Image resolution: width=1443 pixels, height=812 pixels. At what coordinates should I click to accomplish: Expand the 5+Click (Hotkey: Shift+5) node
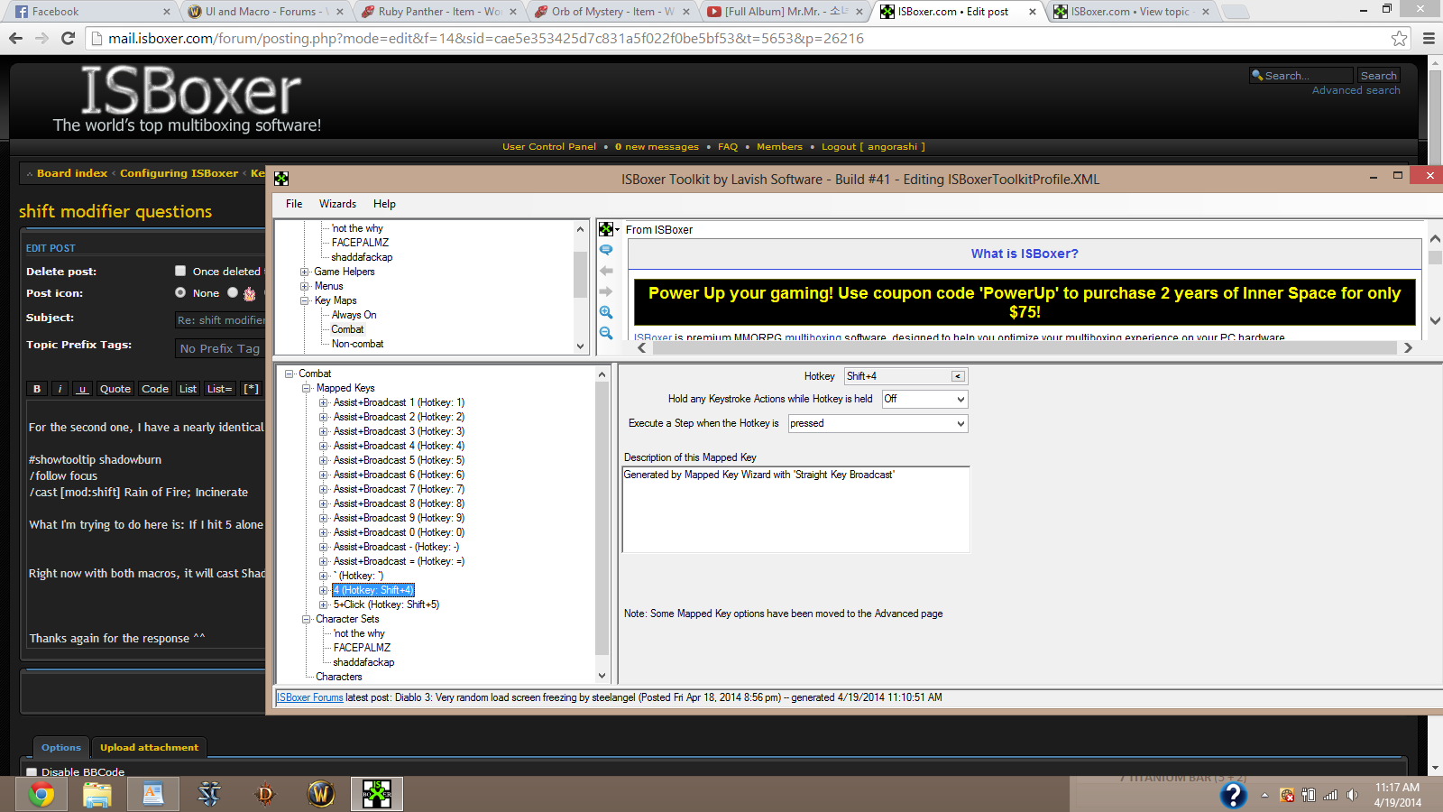coord(324,604)
